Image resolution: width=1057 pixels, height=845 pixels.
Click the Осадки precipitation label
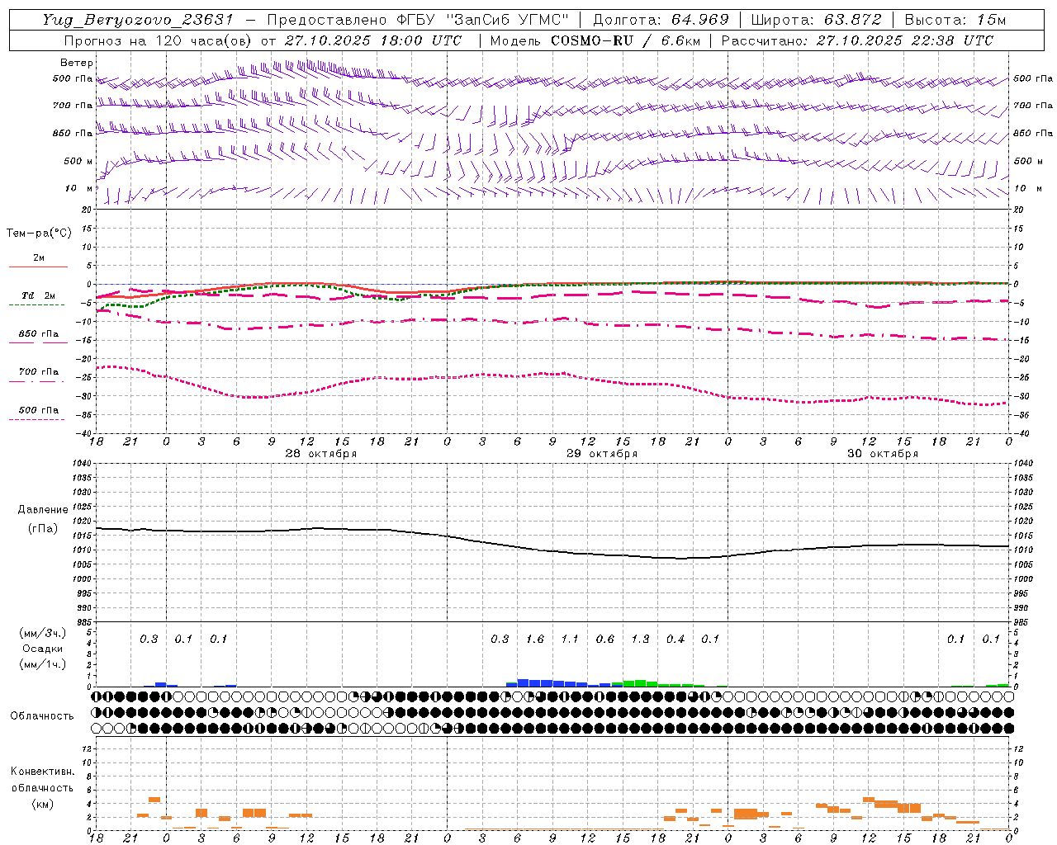43,649
